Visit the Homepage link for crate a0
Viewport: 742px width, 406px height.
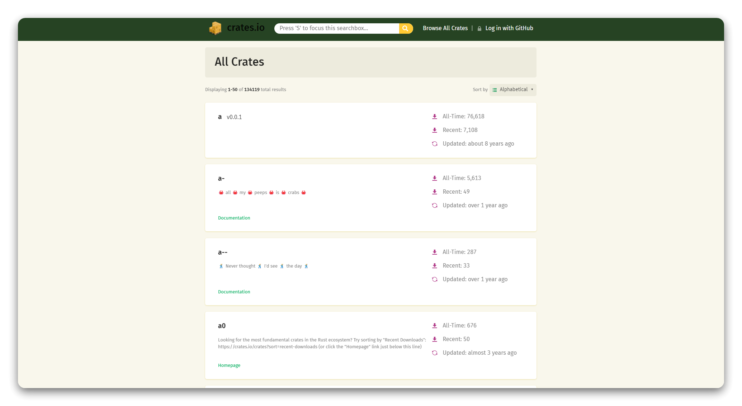(x=229, y=365)
